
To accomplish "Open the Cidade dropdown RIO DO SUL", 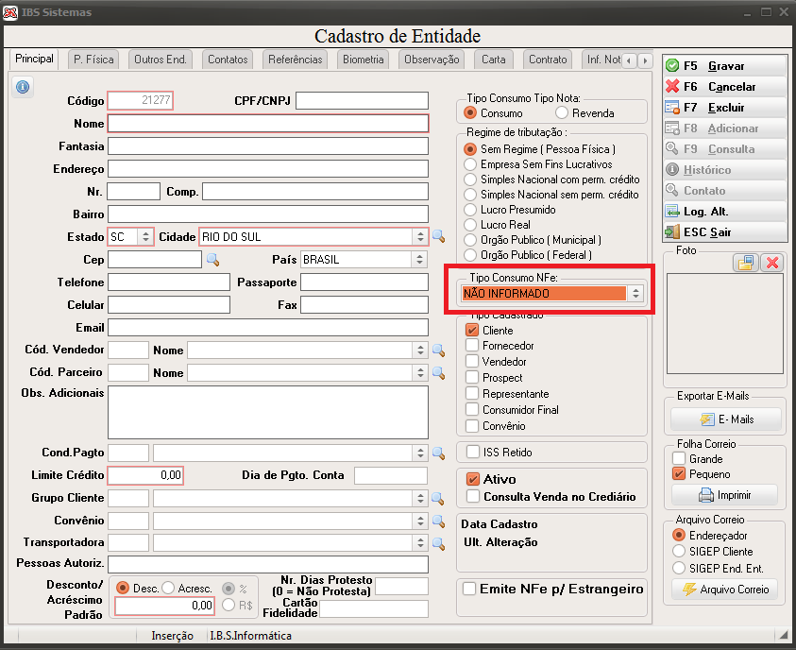I will (x=420, y=236).
